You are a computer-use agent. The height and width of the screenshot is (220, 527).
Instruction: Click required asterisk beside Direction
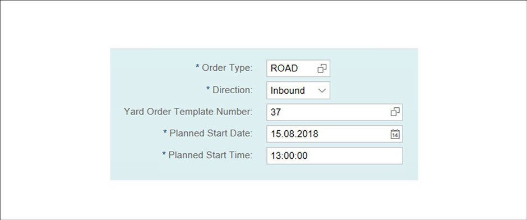click(209, 89)
